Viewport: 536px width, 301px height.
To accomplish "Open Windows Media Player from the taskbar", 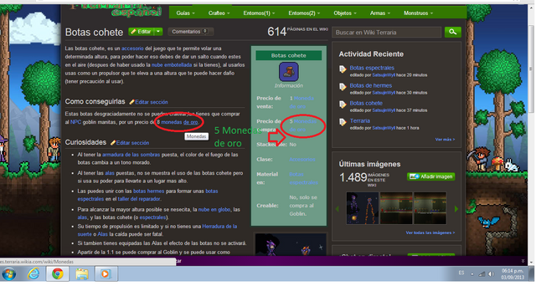I will click(x=106, y=274).
